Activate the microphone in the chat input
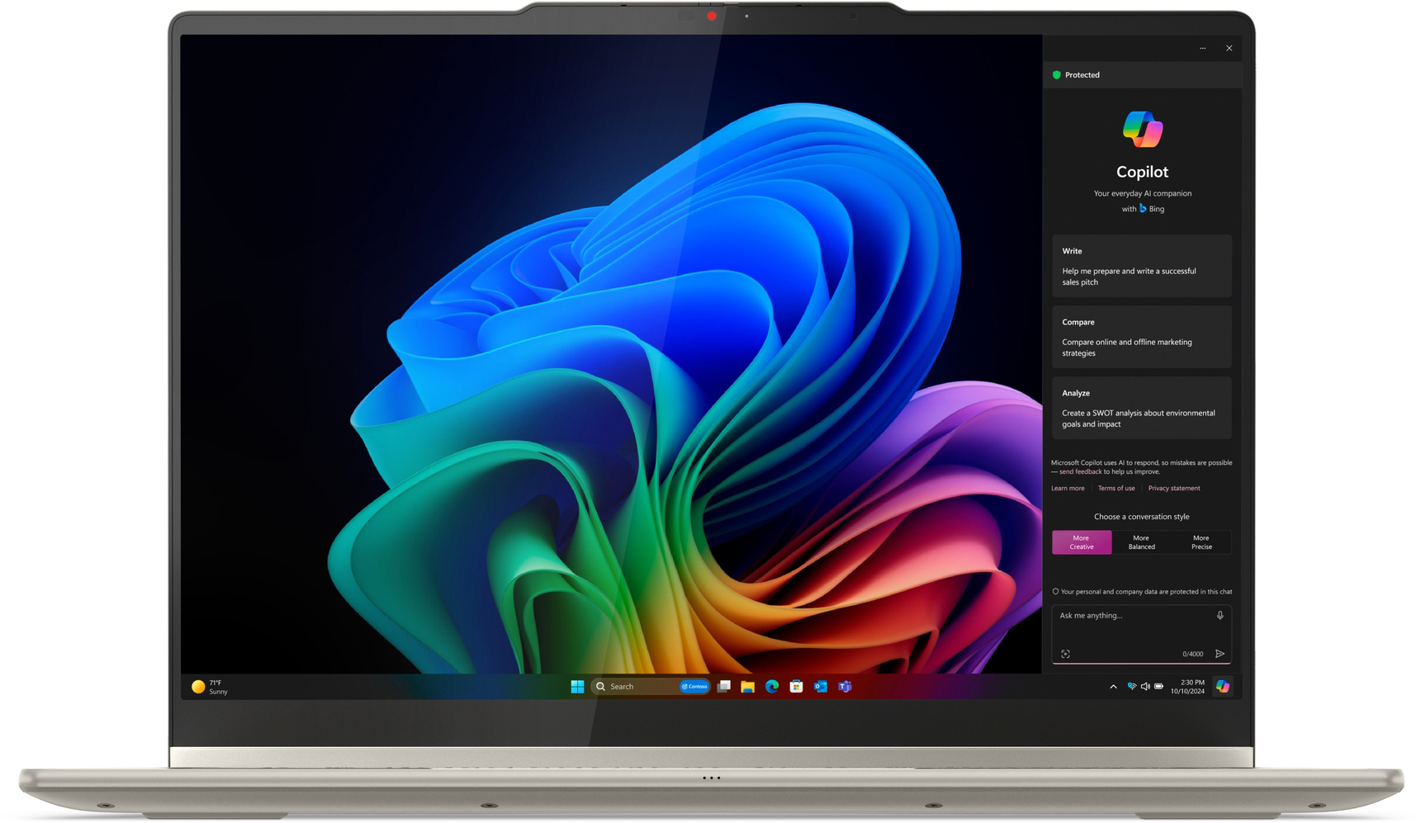Viewport: 1416px width, 823px height. coord(1220,615)
